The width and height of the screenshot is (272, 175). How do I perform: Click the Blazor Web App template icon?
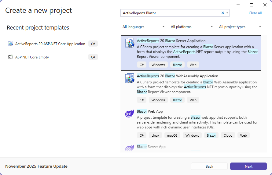pos(130,114)
